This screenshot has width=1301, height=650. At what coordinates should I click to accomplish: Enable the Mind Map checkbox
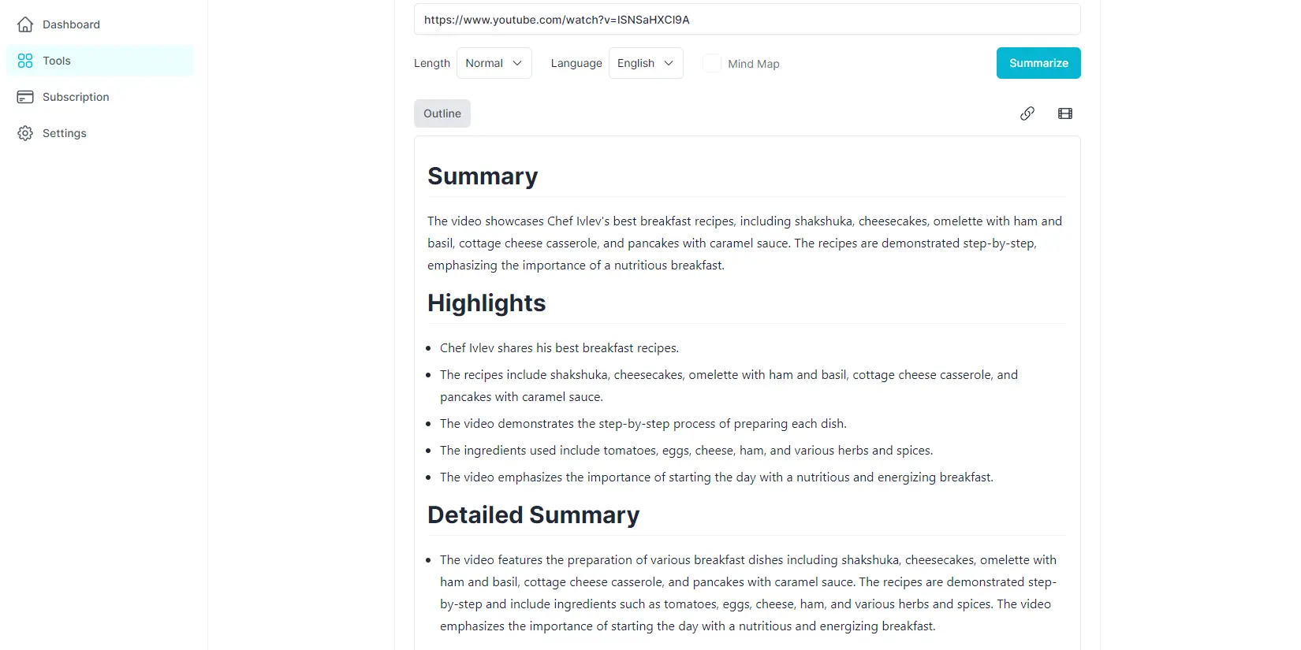pos(712,63)
